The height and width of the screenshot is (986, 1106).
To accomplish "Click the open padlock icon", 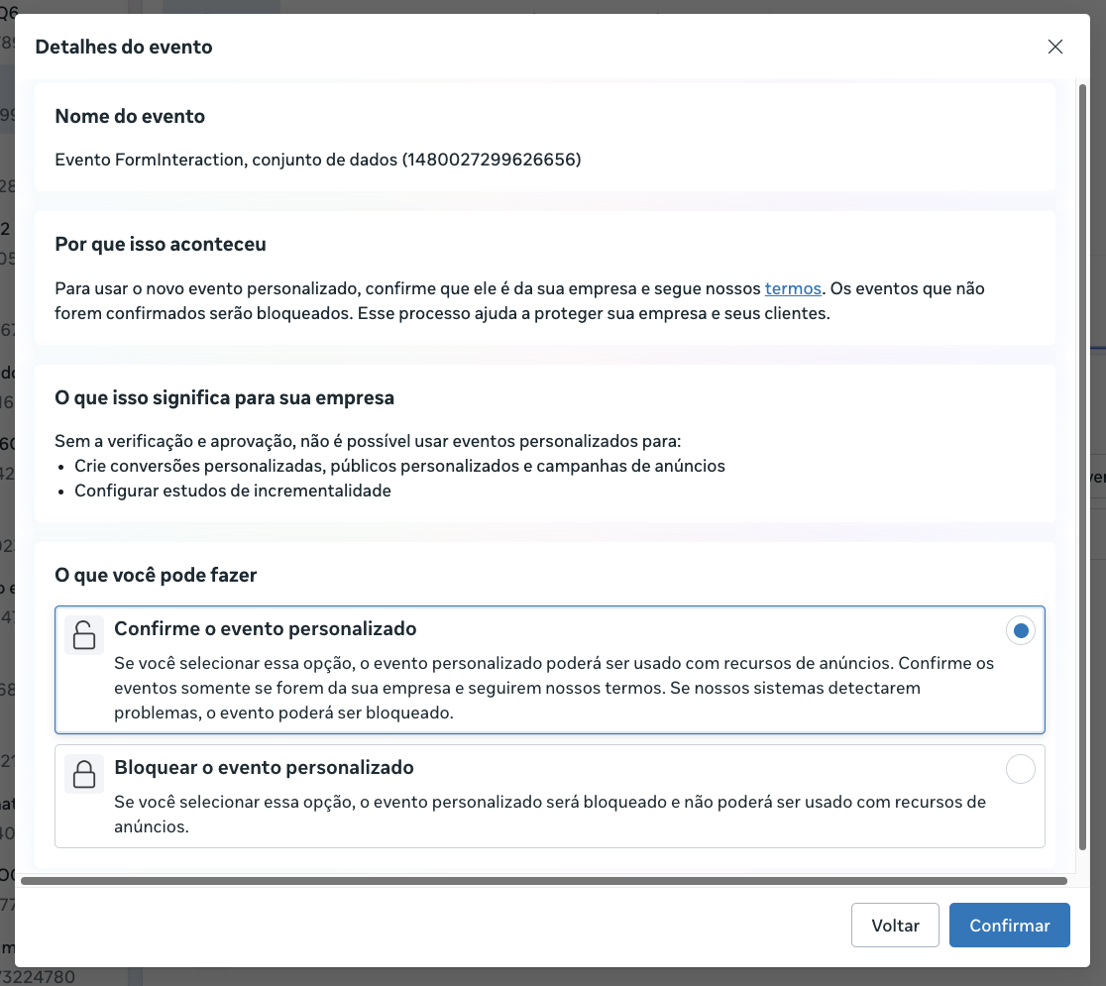I will coord(84,634).
